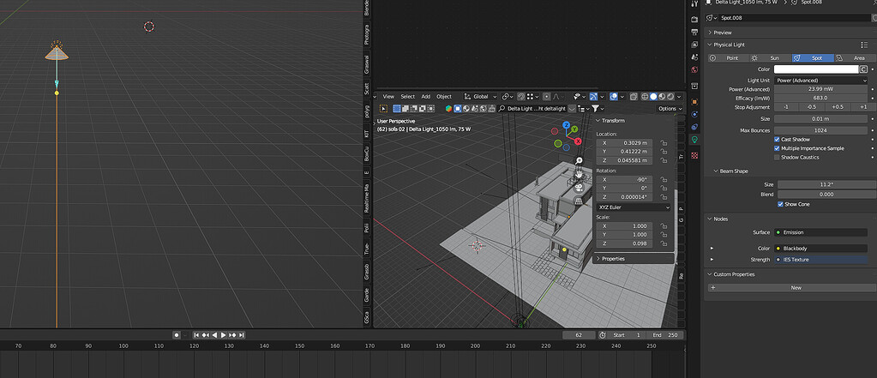
Task: Switch to rendered shading mode
Action: point(670,97)
